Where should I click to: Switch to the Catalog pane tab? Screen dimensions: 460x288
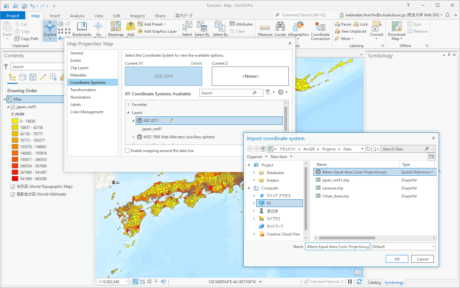[374, 282]
